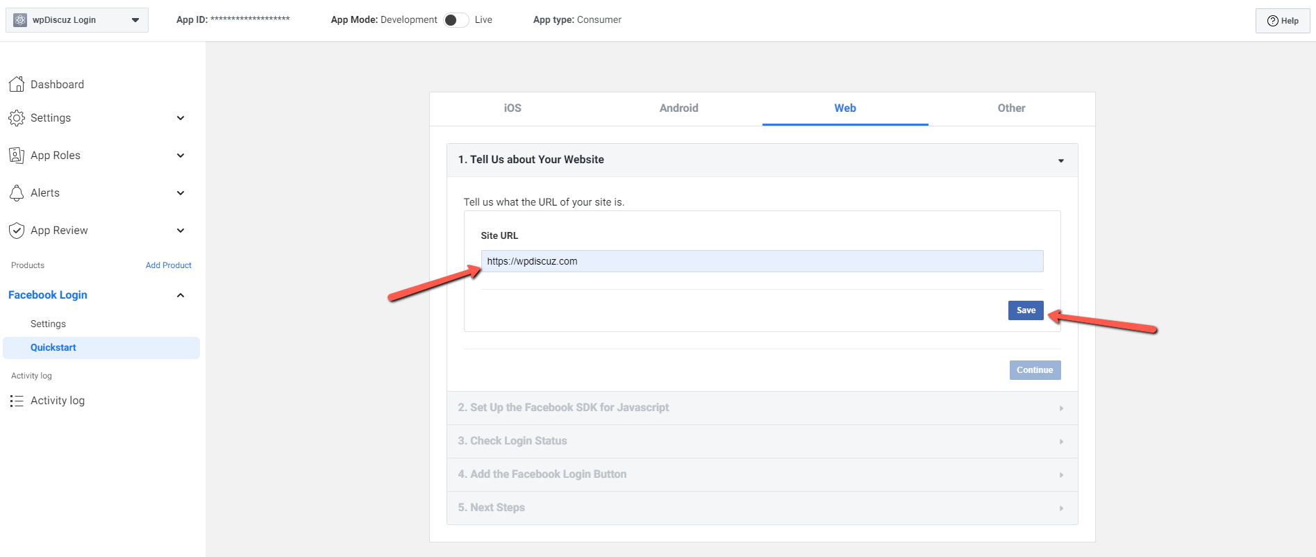Click the Facebook Login product link
The width and height of the screenshot is (1316, 557).
48,295
